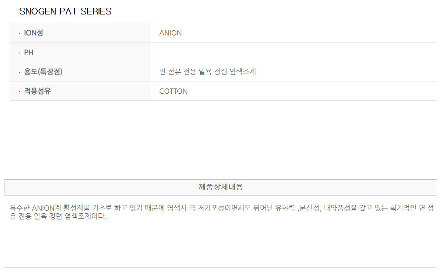The height and width of the screenshot is (272, 442).
Task: Click the bullet dot before ION성
Action: point(20,33)
